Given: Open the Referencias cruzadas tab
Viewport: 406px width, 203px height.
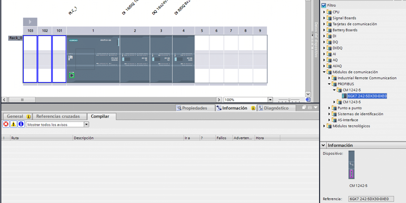Looking at the screenshot, I should (x=60, y=116).
